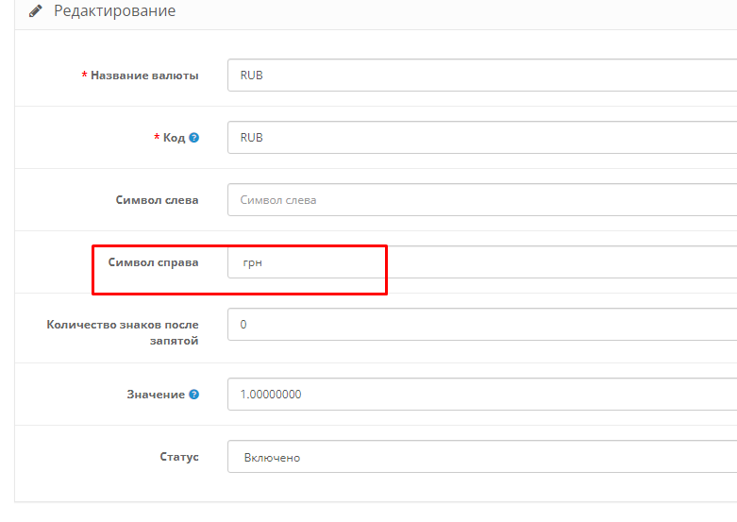Click the Количество знаков после запятой label

point(123,332)
